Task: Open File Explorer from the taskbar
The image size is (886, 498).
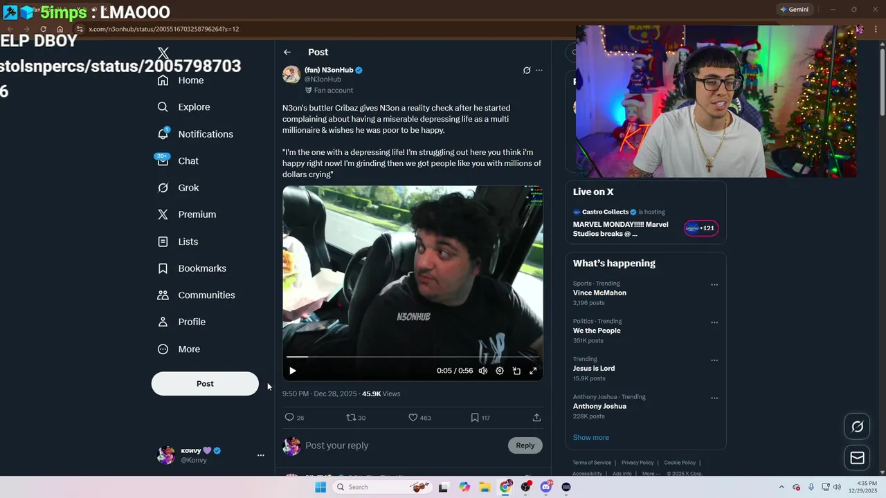Action: pyautogui.click(x=485, y=487)
